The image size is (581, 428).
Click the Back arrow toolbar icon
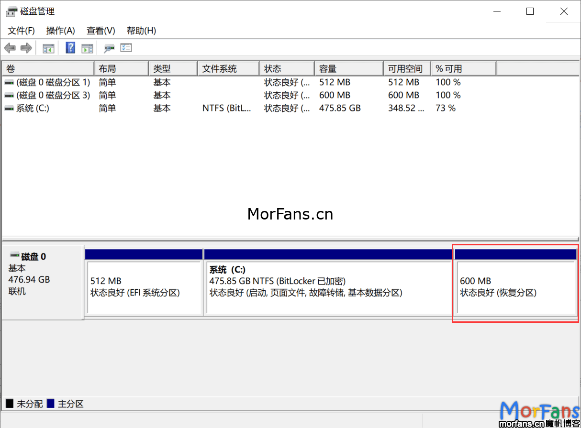pyautogui.click(x=10, y=48)
